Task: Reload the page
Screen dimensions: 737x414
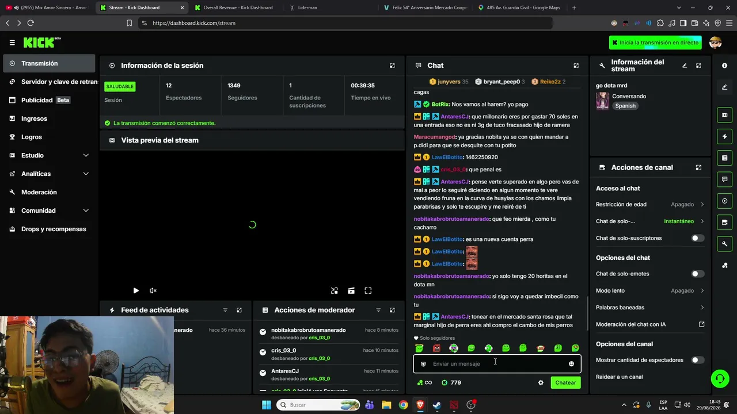Action: (31, 23)
